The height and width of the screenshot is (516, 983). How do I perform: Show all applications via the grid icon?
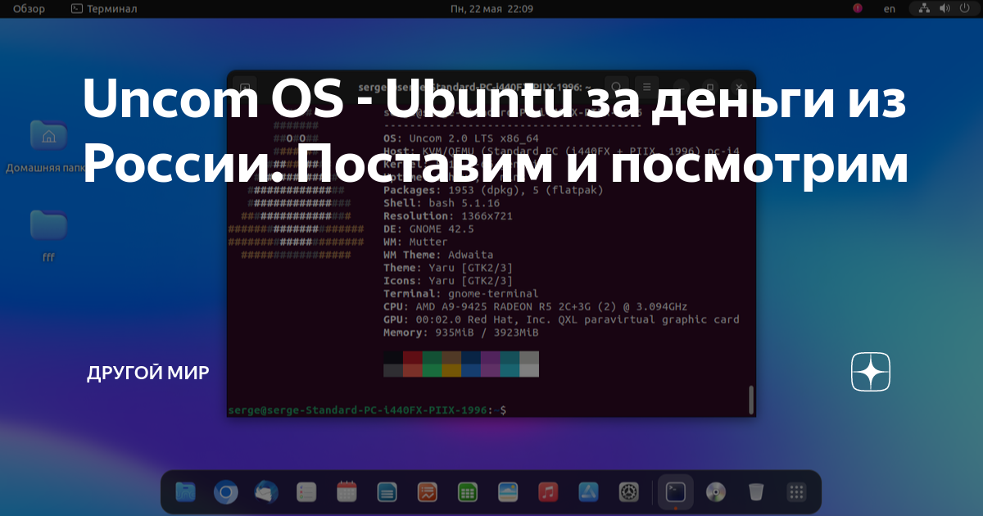[x=795, y=491]
